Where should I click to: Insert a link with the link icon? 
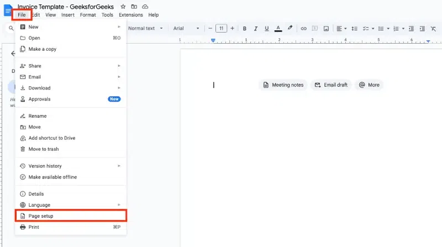pyautogui.click(x=303, y=29)
